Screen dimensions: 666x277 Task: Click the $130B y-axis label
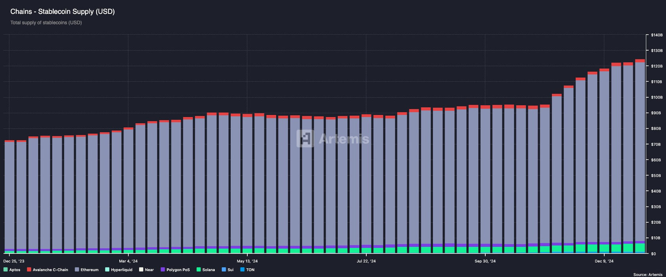tap(656, 51)
